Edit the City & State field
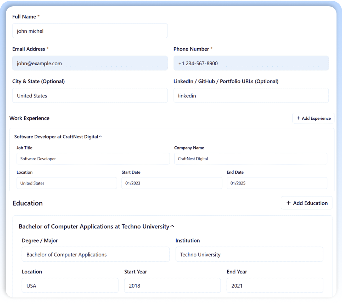342x304 pixels. pos(90,96)
